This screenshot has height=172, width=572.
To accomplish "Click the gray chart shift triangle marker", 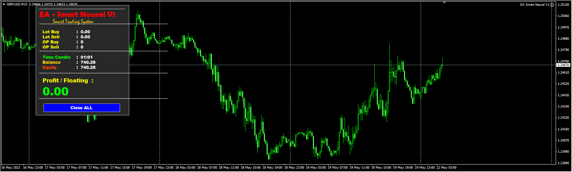I will point(444,2).
